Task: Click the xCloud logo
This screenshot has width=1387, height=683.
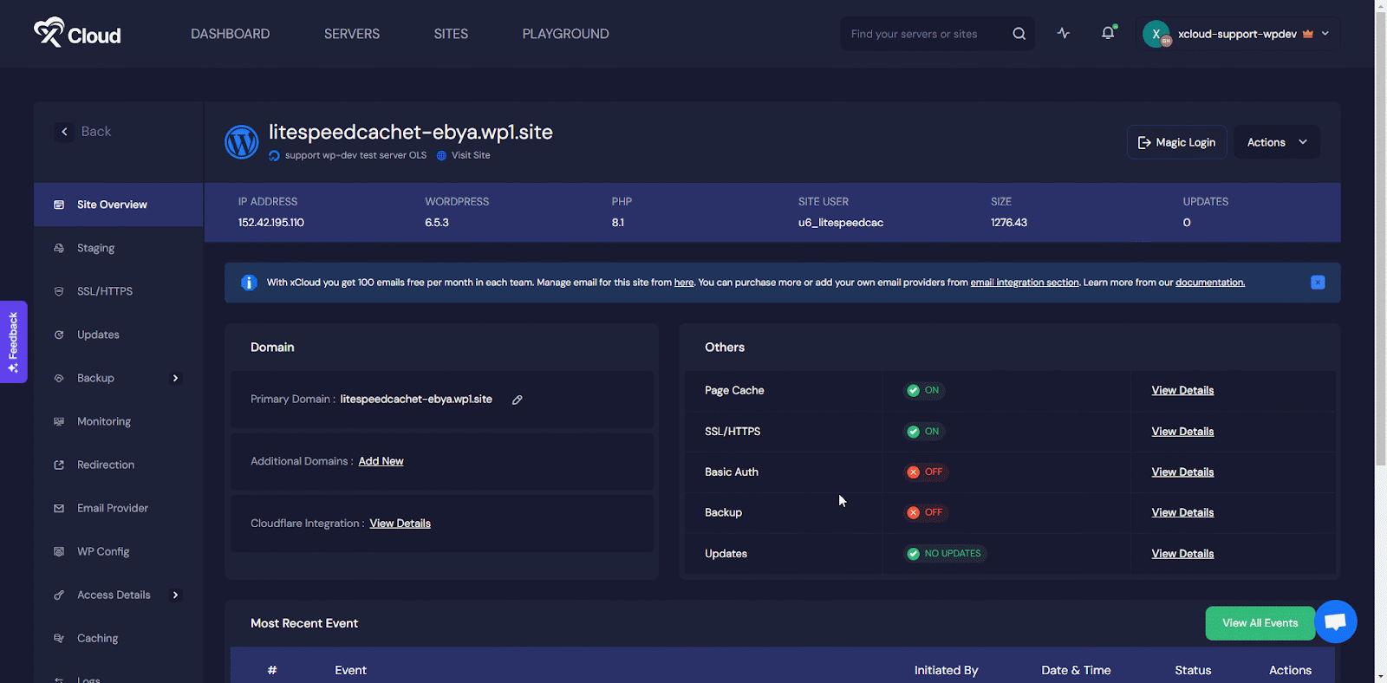Action: coord(77,33)
